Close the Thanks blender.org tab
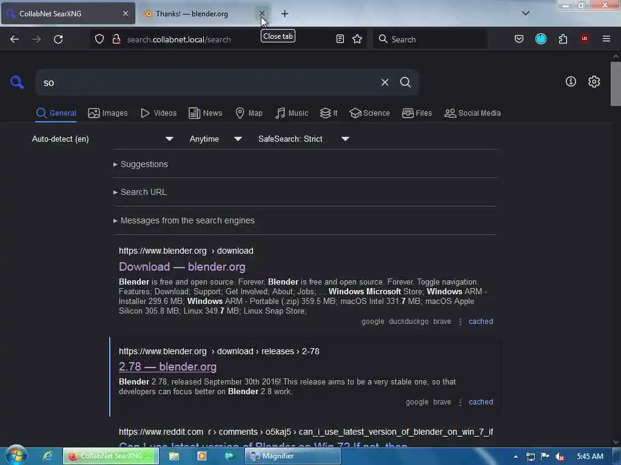 [x=261, y=14]
